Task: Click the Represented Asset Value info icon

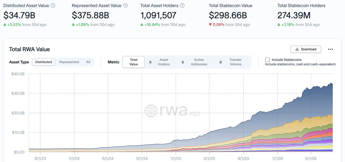Action: pyautogui.click(x=125, y=5)
